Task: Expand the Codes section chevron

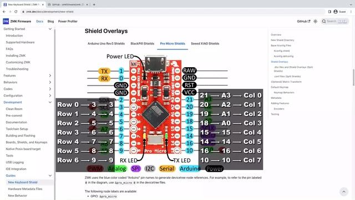Action: [50, 89]
